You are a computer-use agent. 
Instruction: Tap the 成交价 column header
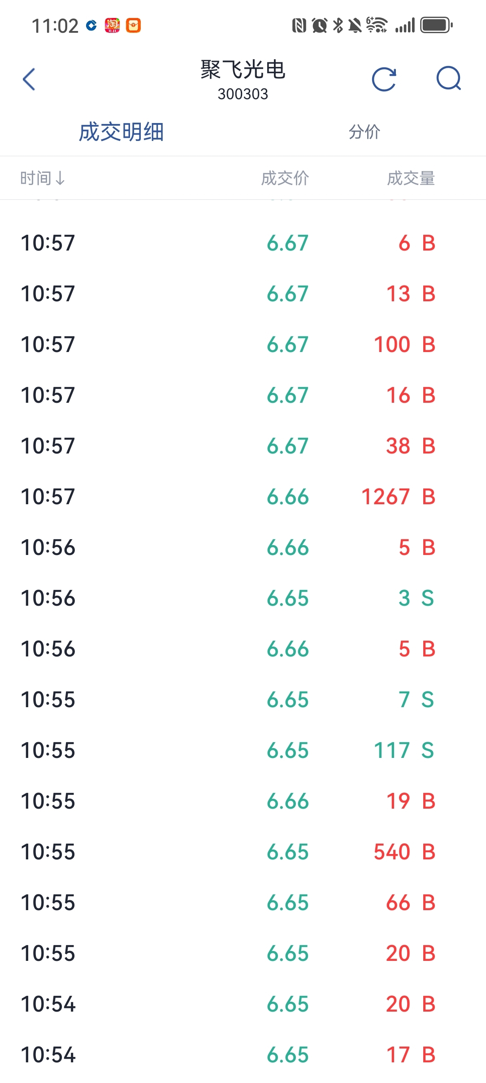pos(285,178)
